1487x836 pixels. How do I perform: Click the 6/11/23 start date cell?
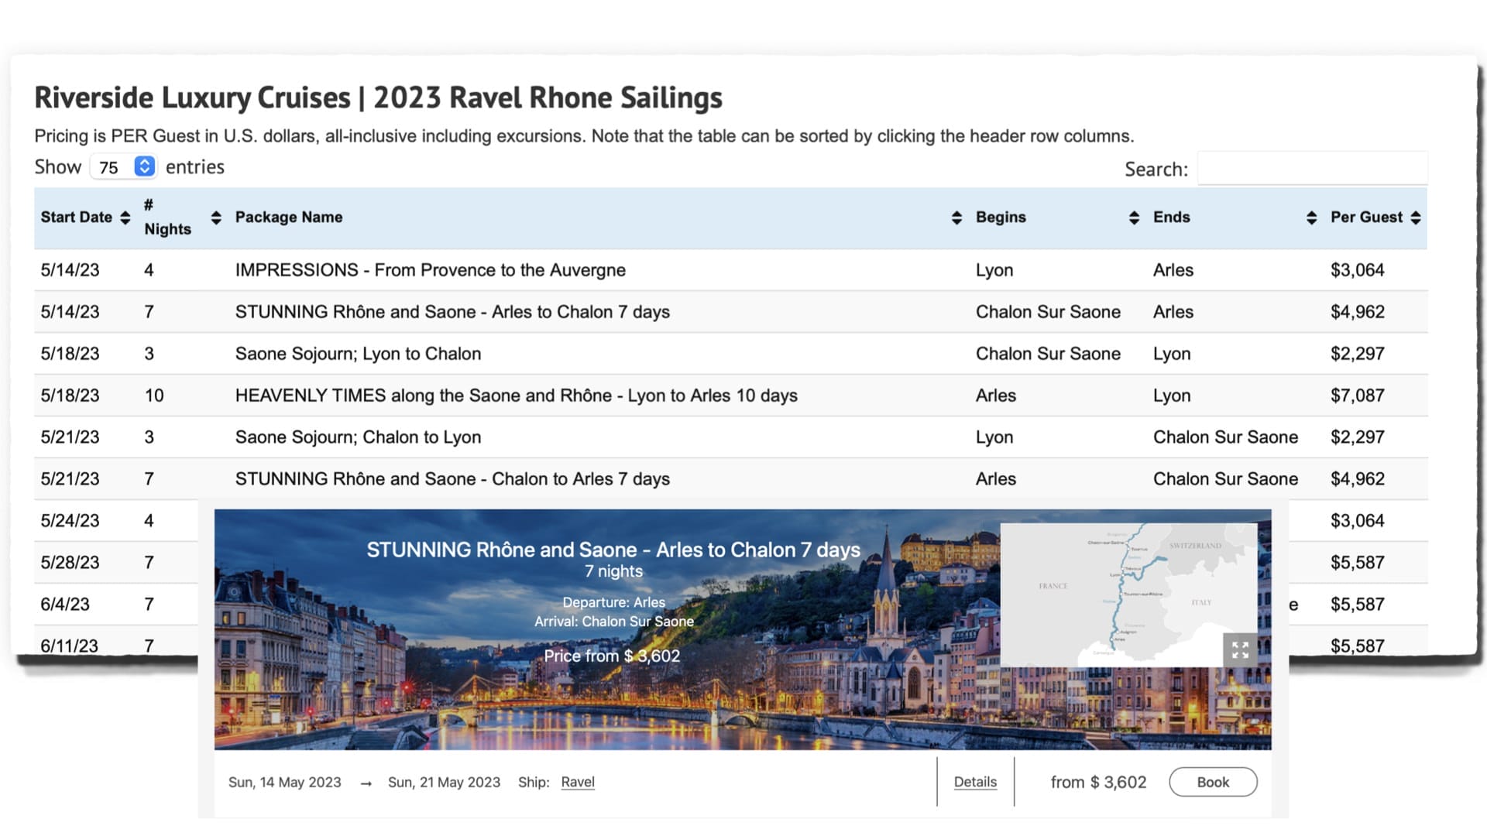(x=69, y=646)
